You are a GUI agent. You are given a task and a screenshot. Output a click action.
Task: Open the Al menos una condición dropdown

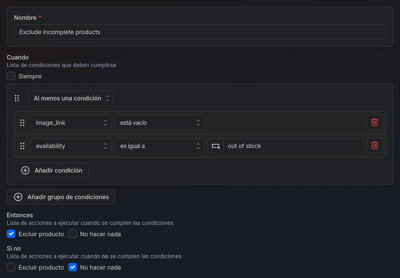(x=71, y=98)
